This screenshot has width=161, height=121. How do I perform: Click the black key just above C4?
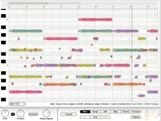point(3,62)
